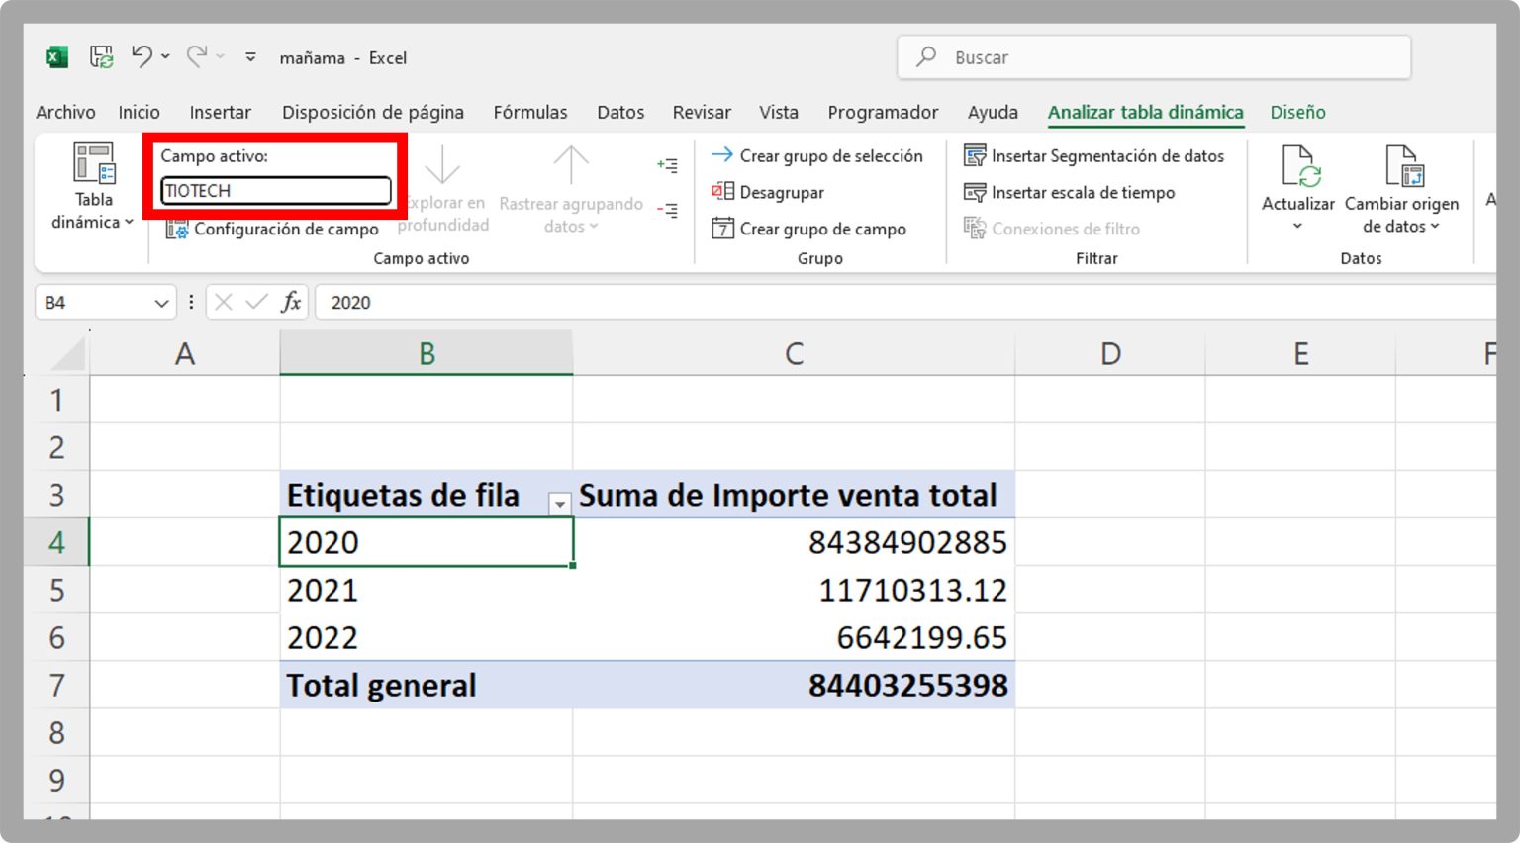Click the Insertar función fx button

point(290,302)
